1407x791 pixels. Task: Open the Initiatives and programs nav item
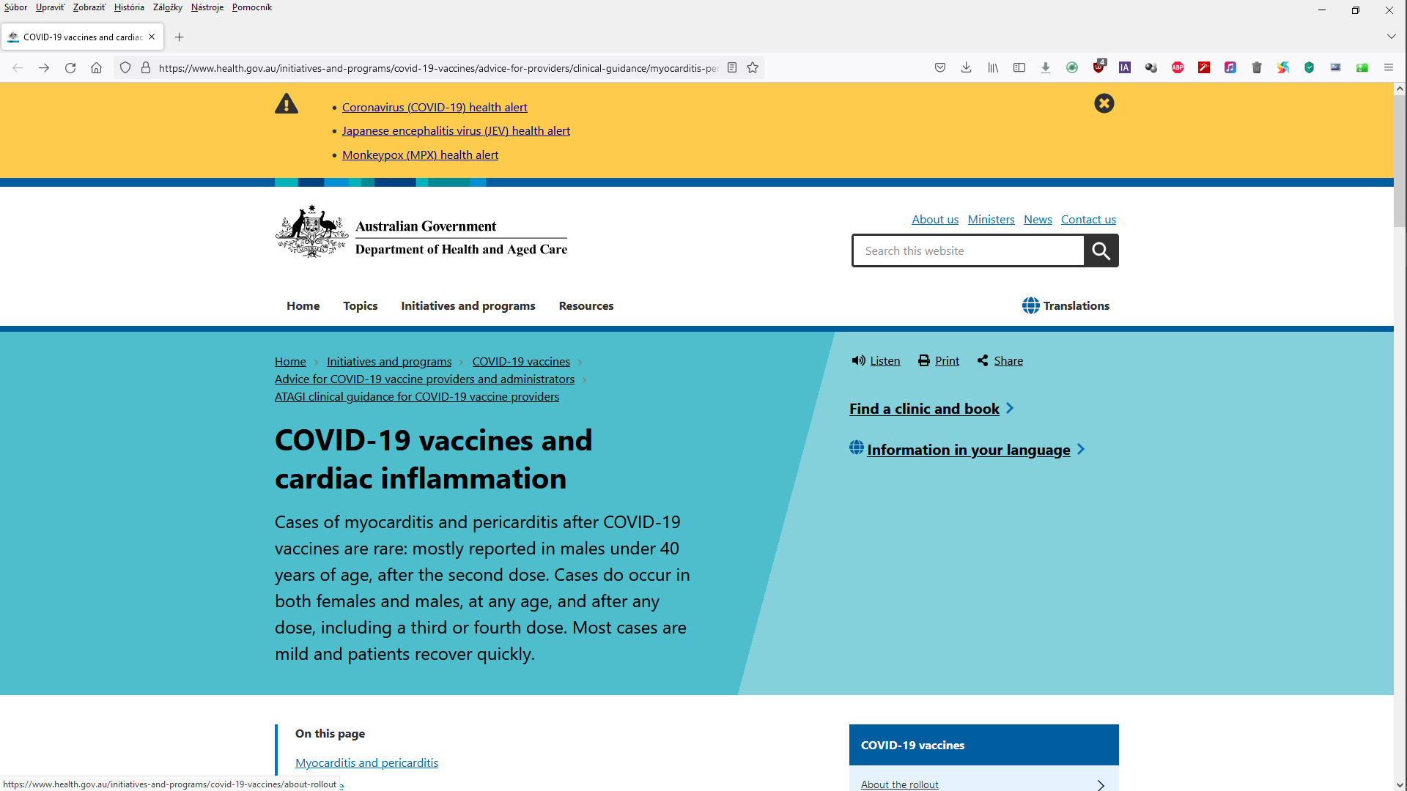468,305
